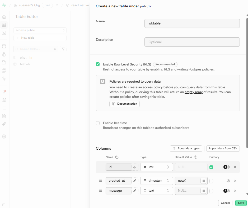Open the Advisors lightbulb icon

(x=4, y=92)
